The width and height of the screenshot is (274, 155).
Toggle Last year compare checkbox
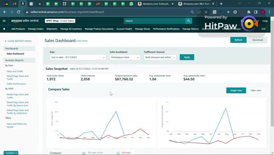pos(118,153)
